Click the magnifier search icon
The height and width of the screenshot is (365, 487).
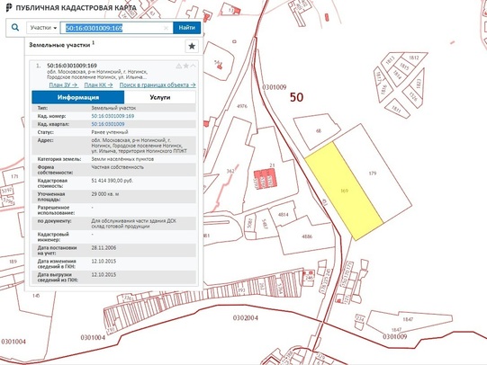[15, 28]
